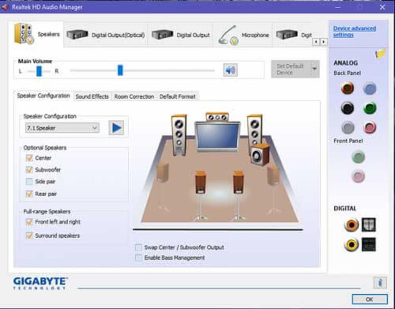Screen dimensions: 395x309
Task: Uncheck the Center optional speaker
Action: pos(29,158)
